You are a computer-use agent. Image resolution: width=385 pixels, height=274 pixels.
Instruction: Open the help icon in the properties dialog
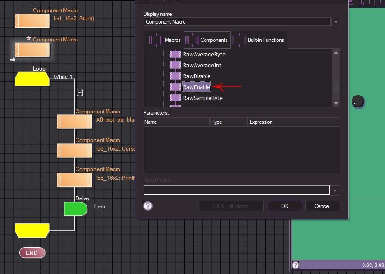click(x=148, y=206)
